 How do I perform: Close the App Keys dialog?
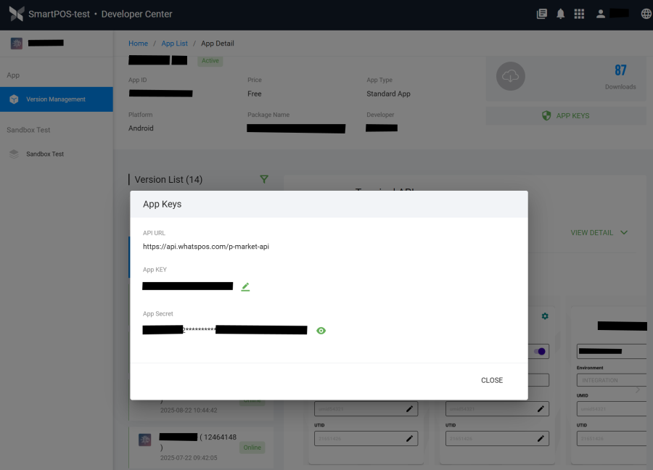(x=491, y=380)
